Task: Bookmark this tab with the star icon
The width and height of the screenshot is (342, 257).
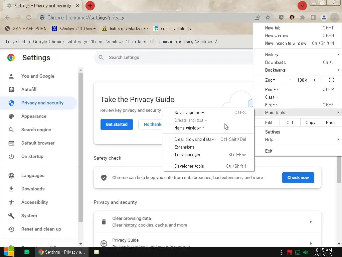Action: (x=268, y=18)
